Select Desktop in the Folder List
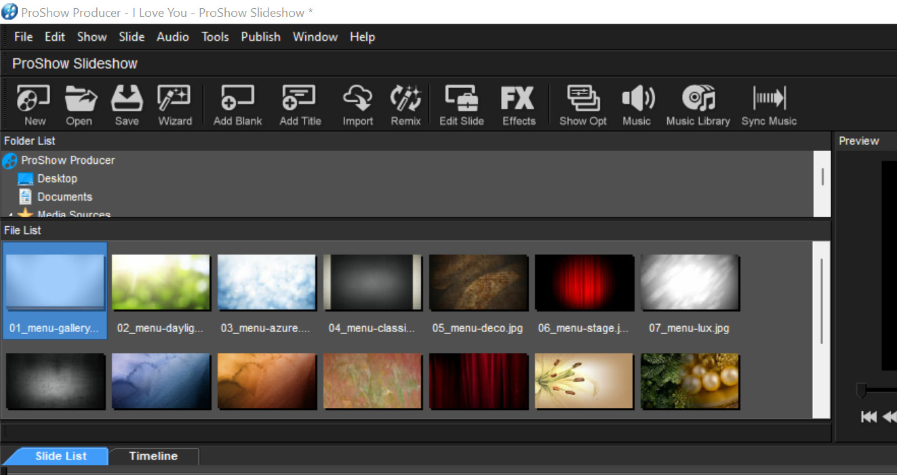 coord(57,179)
